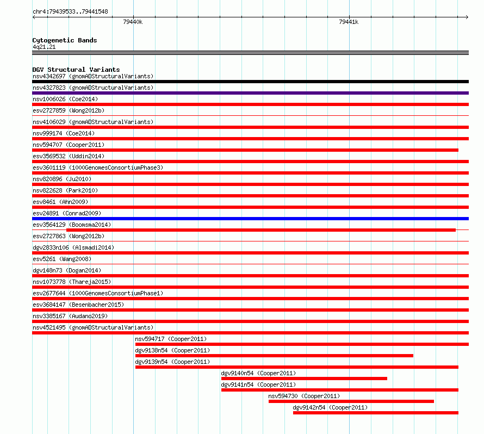Click the red bar under dgv9140n54
This screenshot has height=434, width=484.
click(x=304, y=379)
